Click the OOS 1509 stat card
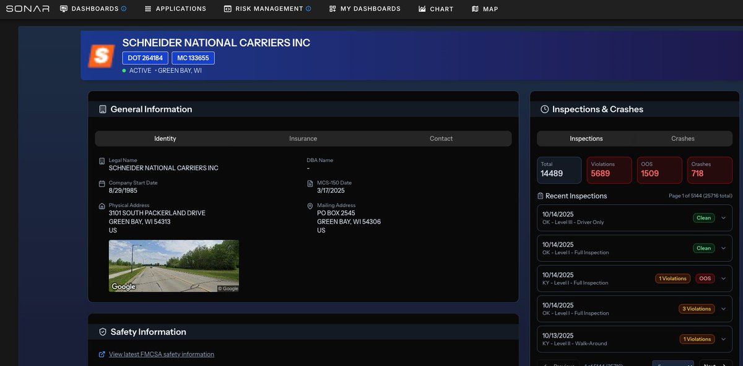Viewport: 743px width, 366px height. [x=659, y=170]
